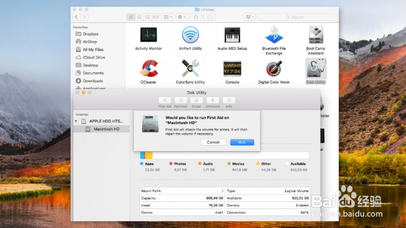Click the disk usage storage bar
This screenshot has width=406, height=228.
tap(224, 155)
